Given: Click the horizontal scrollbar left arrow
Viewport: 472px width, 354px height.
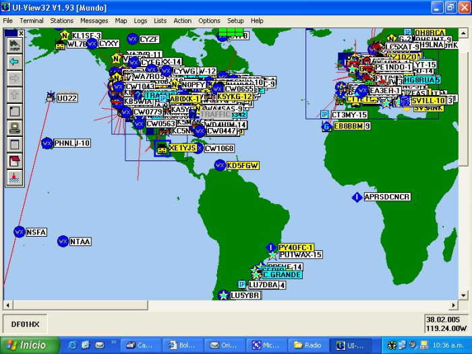Looking at the screenshot, I should click(8, 305).
